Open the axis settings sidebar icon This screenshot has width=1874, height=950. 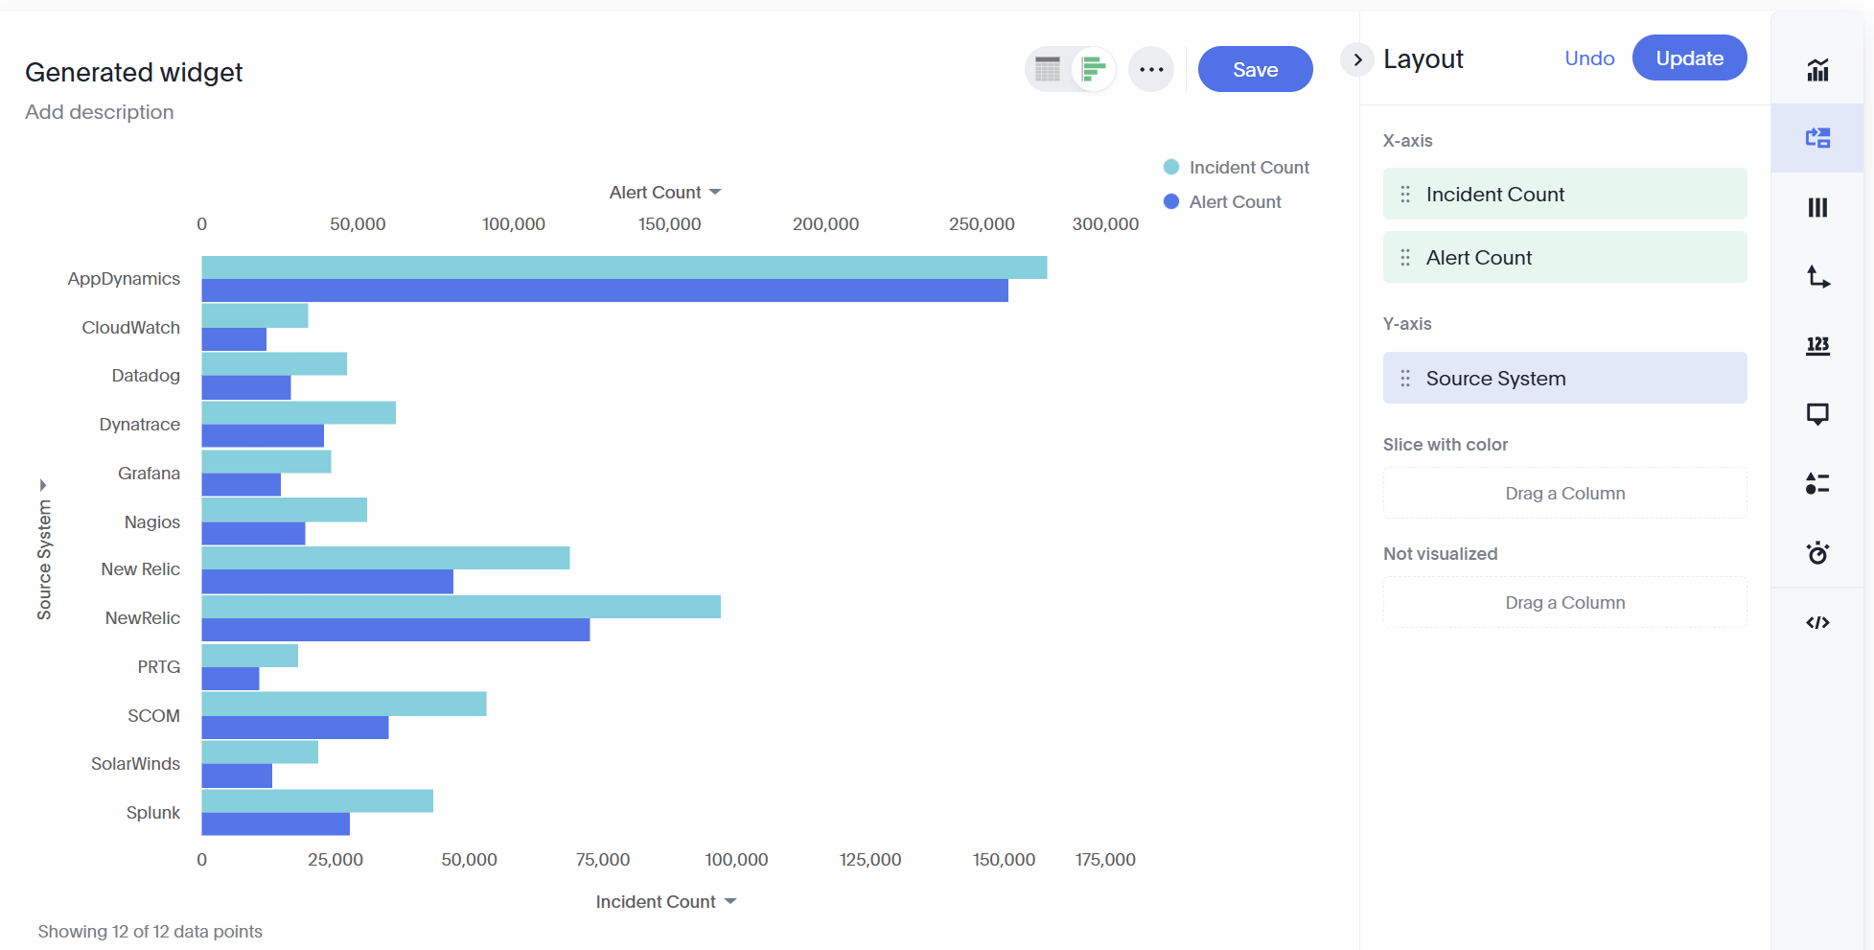tap(1817, 276)
